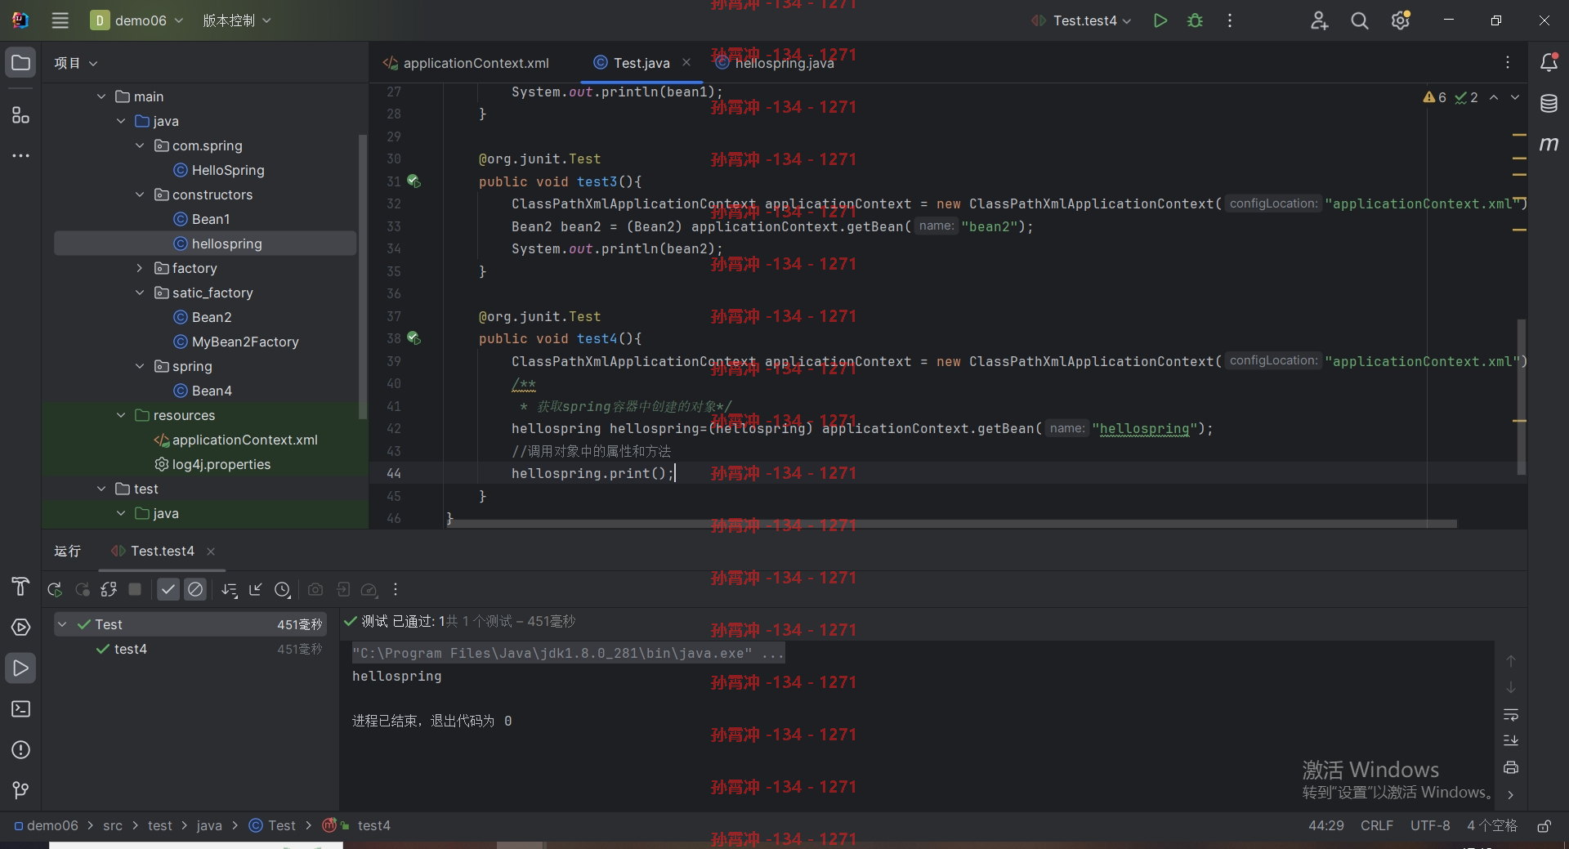Open Services tool window icon
Image resolution: width=1569 pixels, height=849 pixels.
pos(20,628)
